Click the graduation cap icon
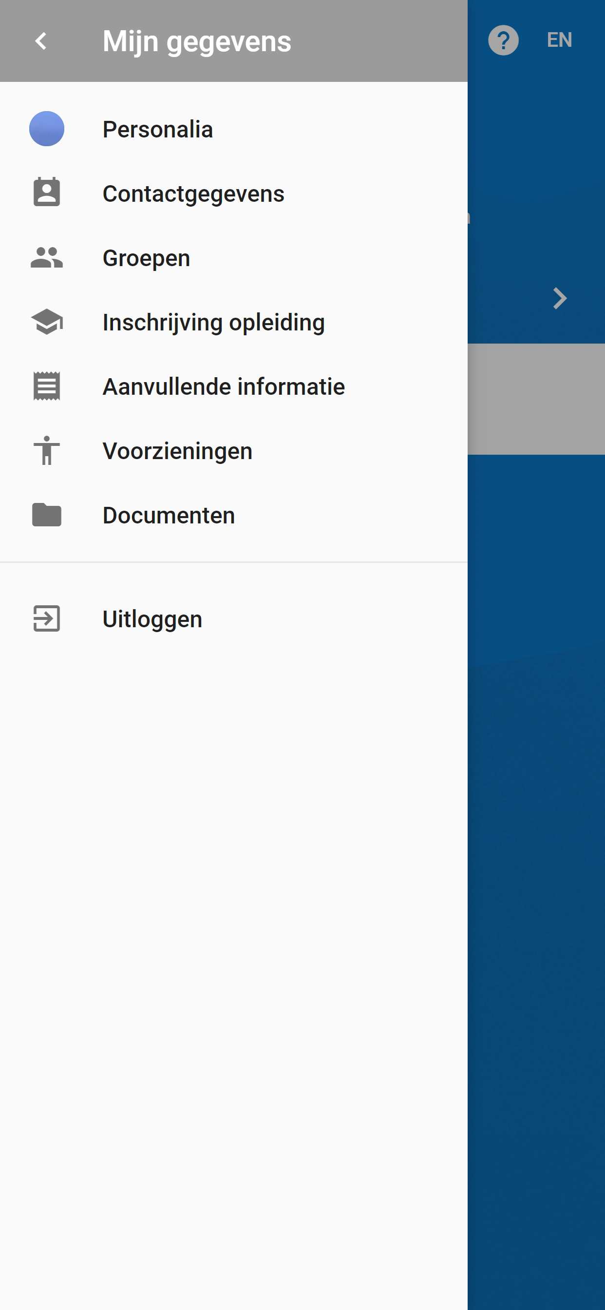 [x=47, y=321]
